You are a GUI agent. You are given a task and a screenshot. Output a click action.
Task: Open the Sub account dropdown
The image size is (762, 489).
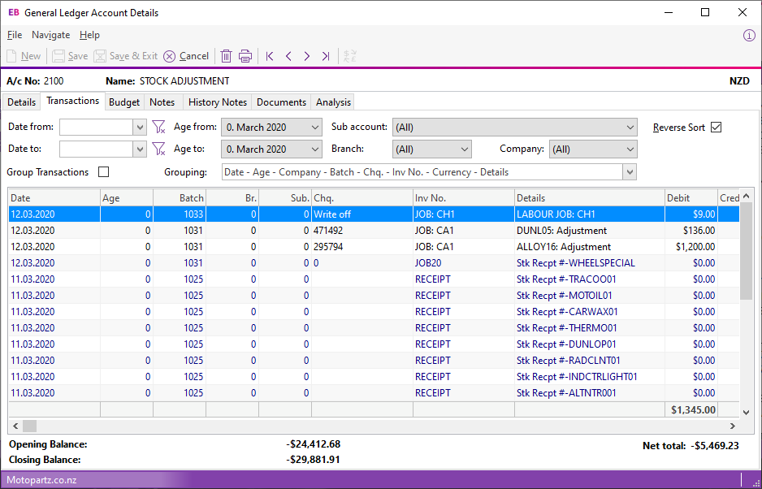coord(630,127)
